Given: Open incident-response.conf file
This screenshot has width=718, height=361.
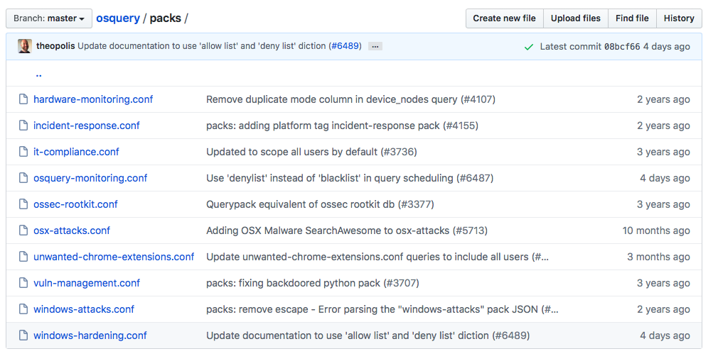Looking at the screenshot, I should click(87, 126).
